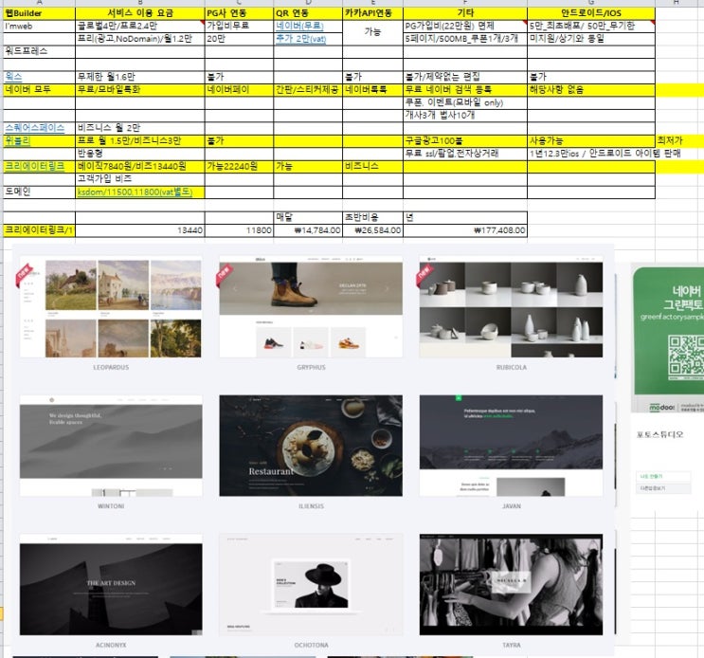704x658 pixels.
Task: Select the merged 가능 cell in I'mweb row
Action: pyautogui.click(x=372, y=32)
